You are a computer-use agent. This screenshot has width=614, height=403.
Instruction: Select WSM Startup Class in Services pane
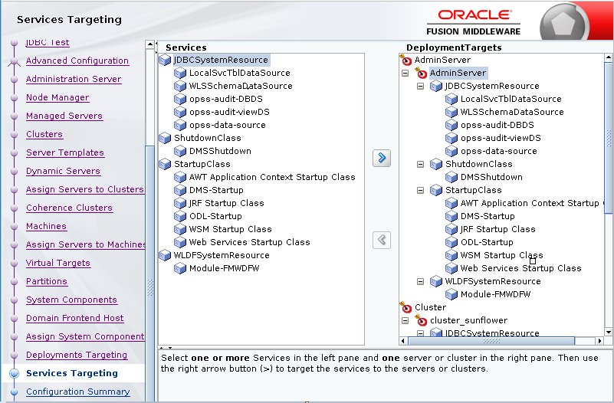click(x=230, y=229)
